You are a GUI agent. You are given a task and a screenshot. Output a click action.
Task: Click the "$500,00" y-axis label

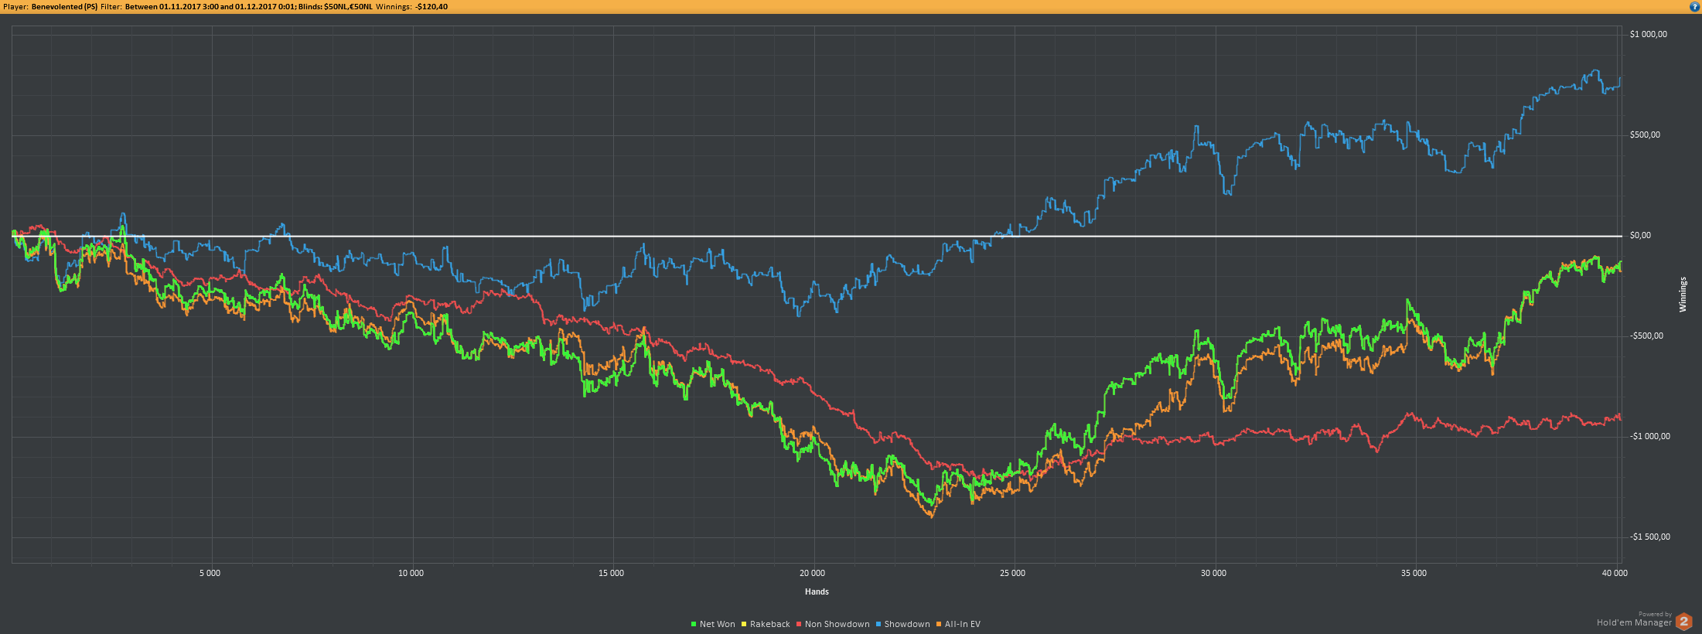point(1645,135)
